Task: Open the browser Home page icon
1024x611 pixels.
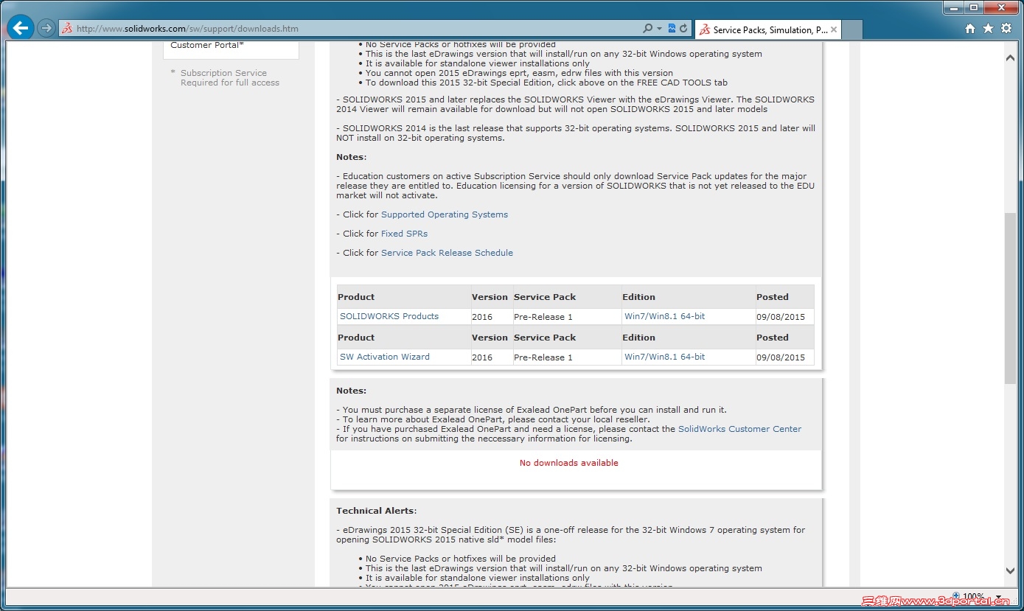Action: pyautogui.click(x=970, y=29)
